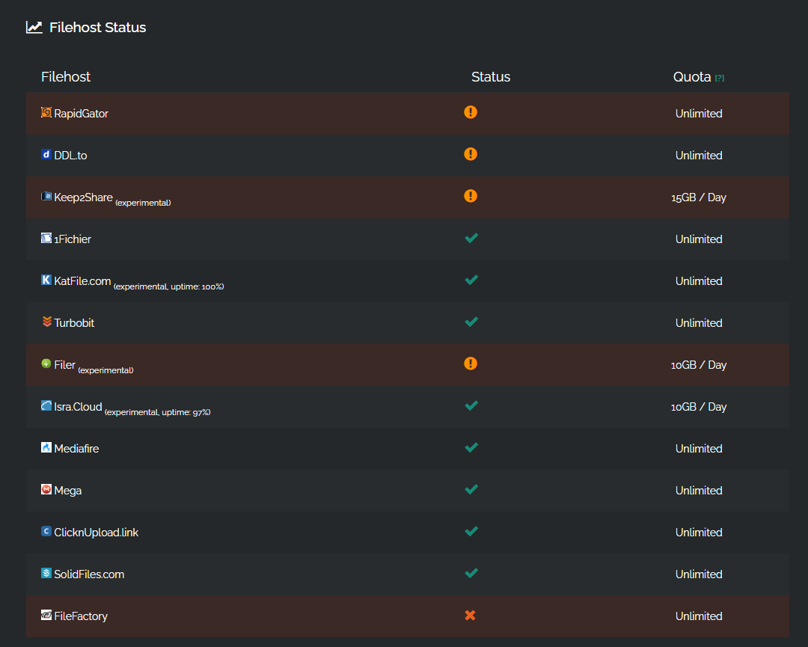This screenshot has width=808, height=647.
Task: Click the Status column header
Action: pyautogui.click(x=491, y=77)
